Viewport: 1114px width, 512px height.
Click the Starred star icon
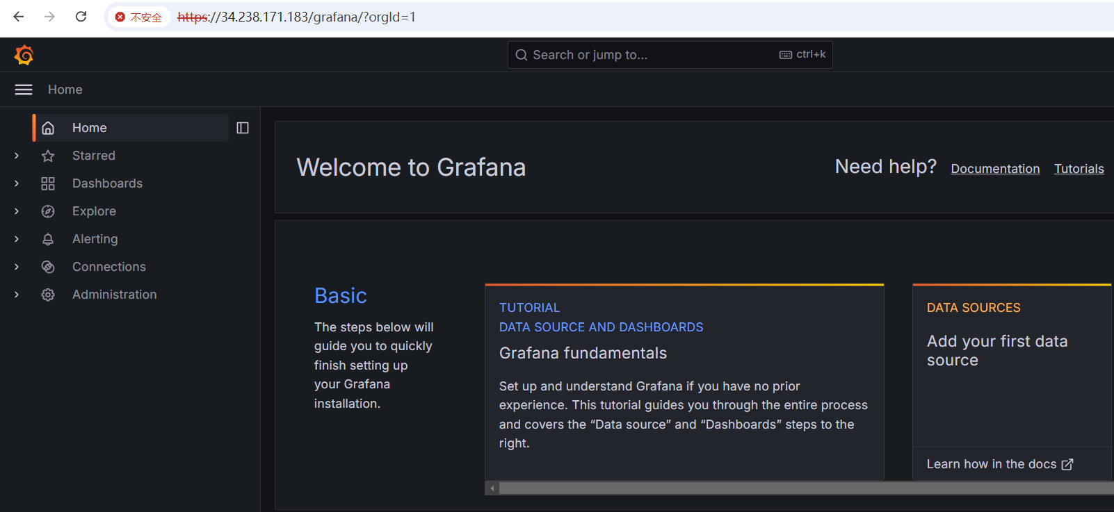(48, 156)
